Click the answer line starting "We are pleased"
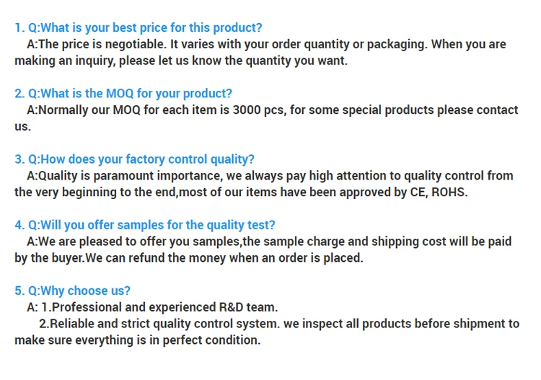 (268, 242)
